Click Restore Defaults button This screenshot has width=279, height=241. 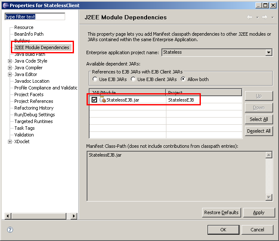click(x=221, y=212)
